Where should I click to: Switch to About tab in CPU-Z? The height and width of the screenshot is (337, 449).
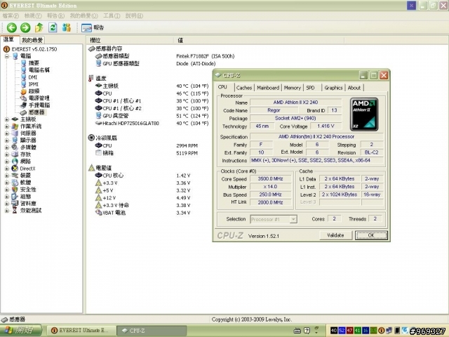tap(354, 88)
